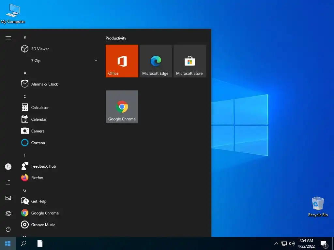Open the Calendar app
This screenshot has width=334, height=250.
[60, 119]
